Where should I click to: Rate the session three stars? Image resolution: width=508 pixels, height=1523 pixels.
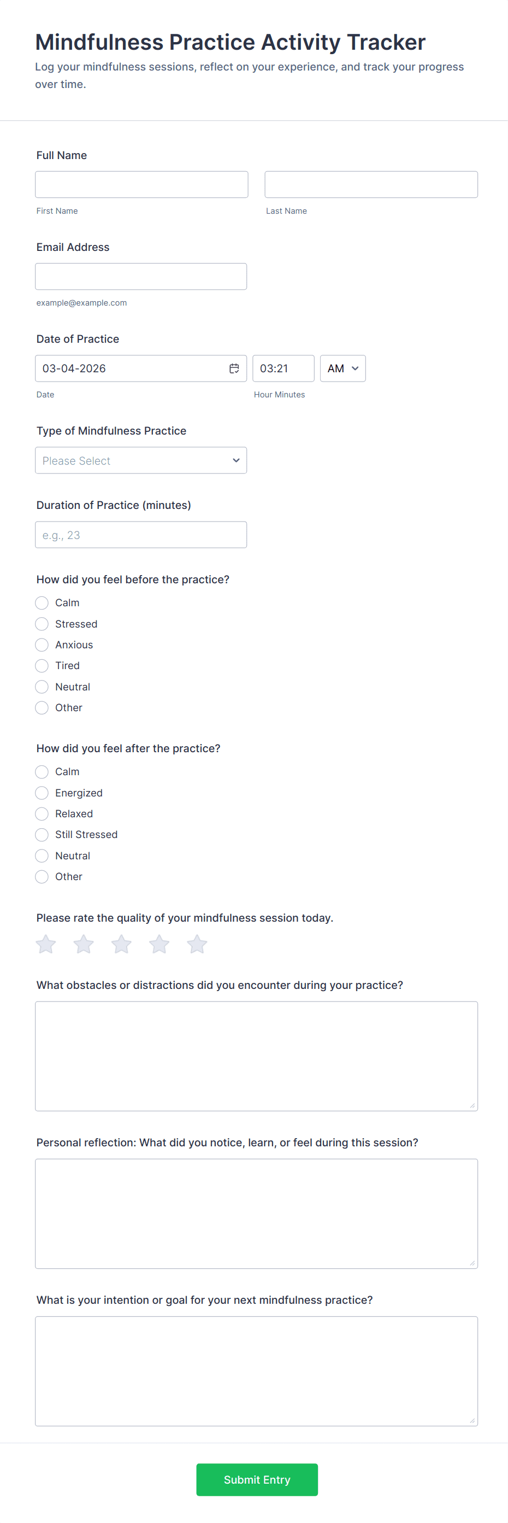[122, 944]
